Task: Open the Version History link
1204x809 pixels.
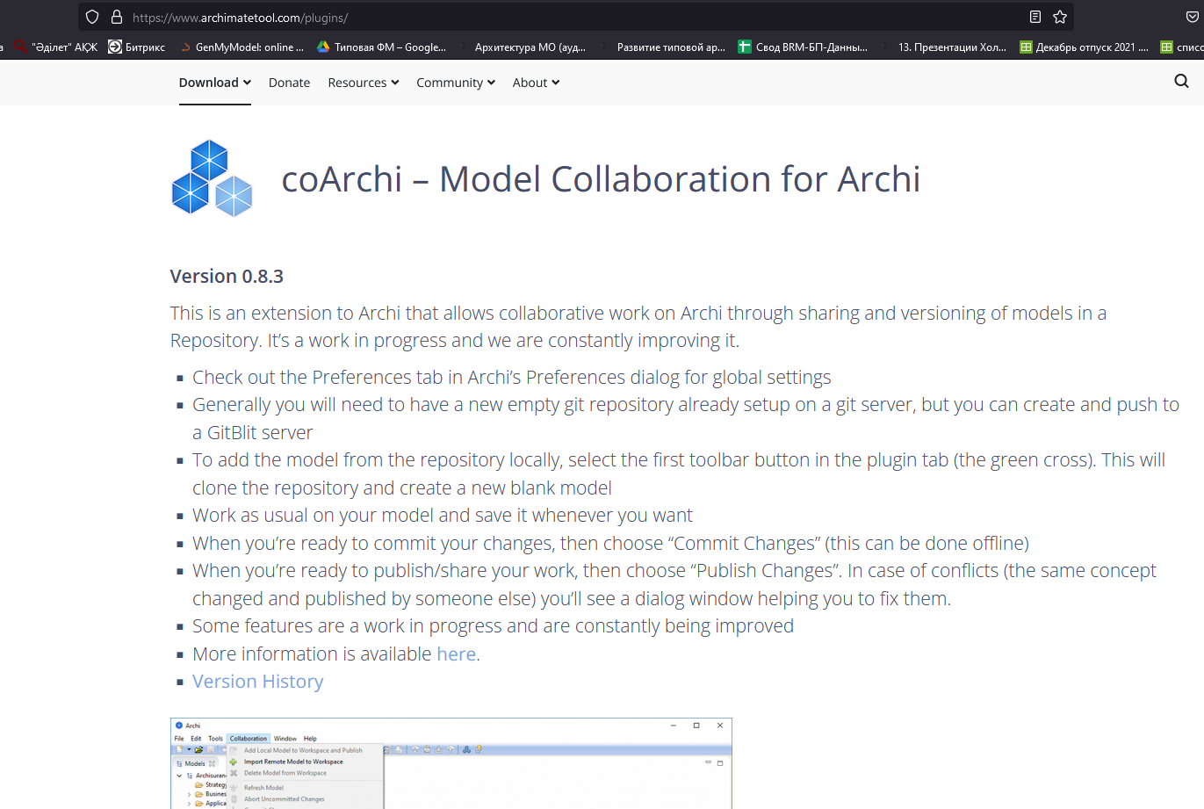Action: [258, 682]
